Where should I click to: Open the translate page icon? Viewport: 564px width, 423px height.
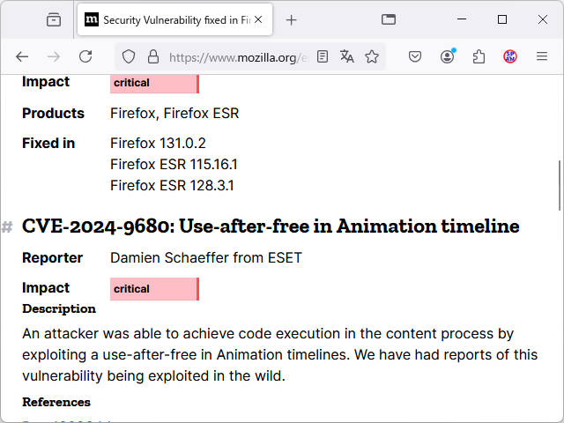pos(347,56)
